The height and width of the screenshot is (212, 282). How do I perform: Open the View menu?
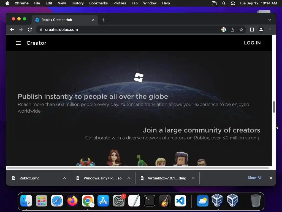(x=62, y=3)
